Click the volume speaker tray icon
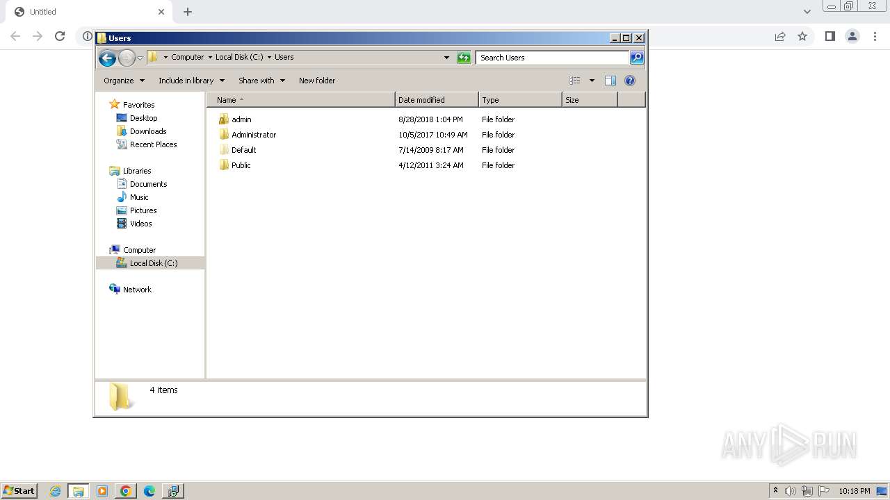 click(791, 491)
